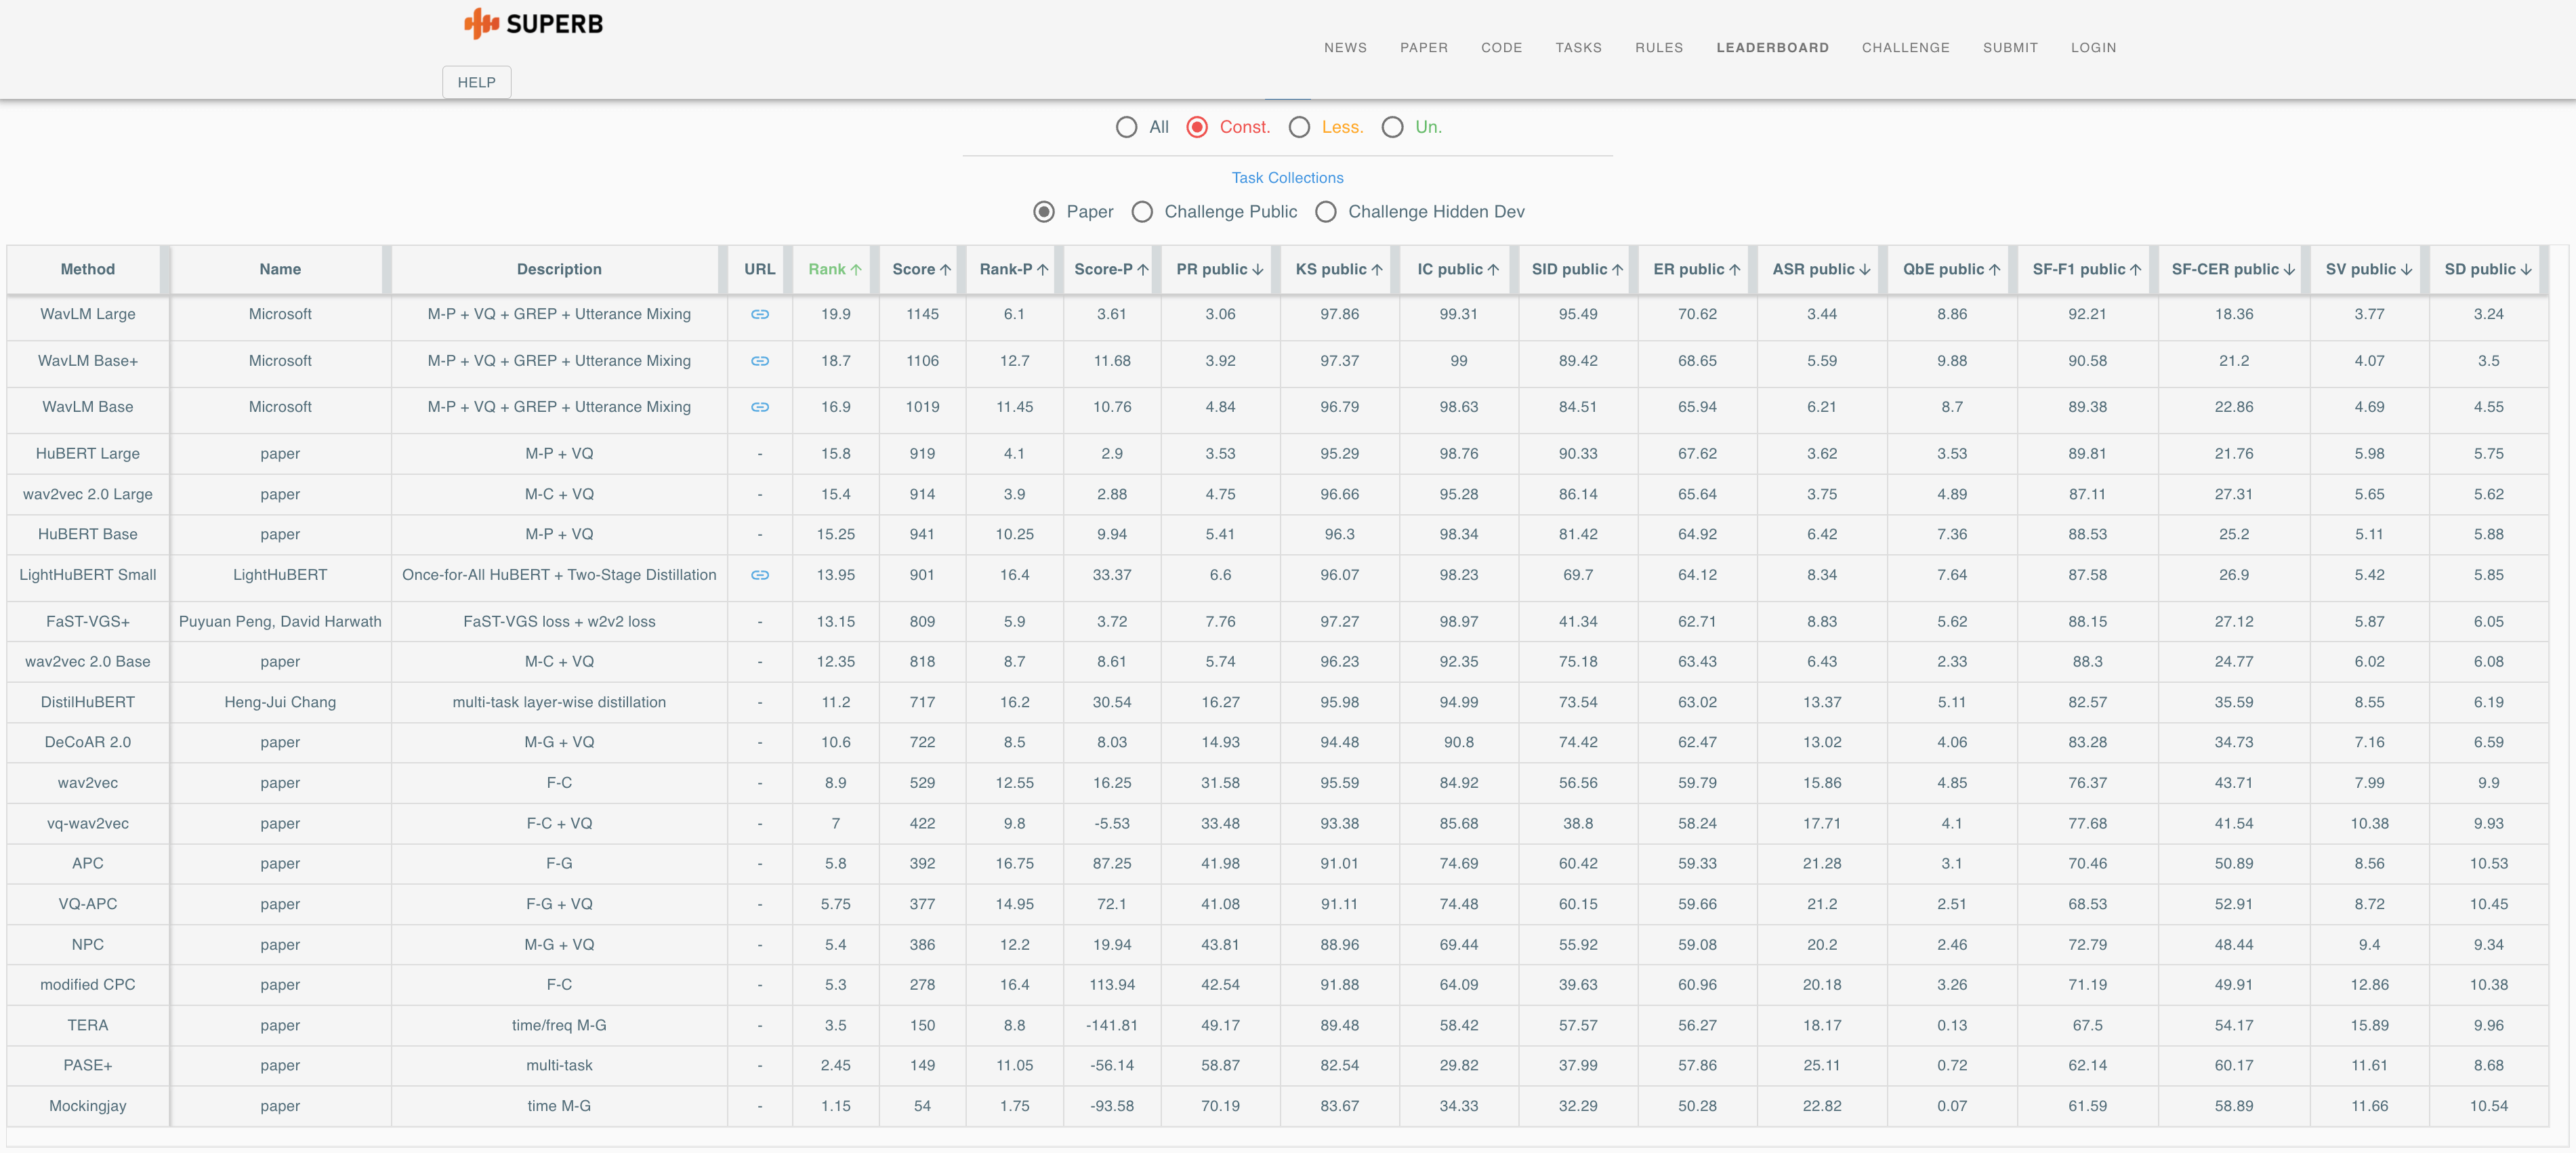This screenshot has width=2576, height=1153.
Task: Open the LOGIN link
Action: [2093, 47]
